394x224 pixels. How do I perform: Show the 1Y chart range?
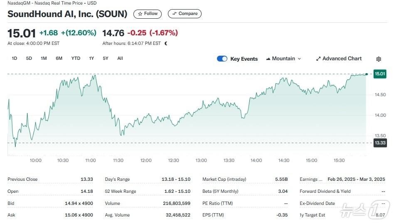click(91, 58)
